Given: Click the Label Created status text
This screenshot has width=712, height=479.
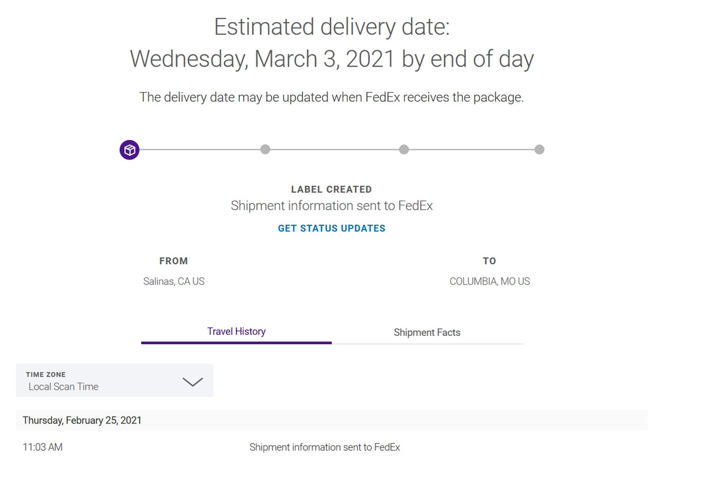Looking at the screenshot, I should [332, 189].
